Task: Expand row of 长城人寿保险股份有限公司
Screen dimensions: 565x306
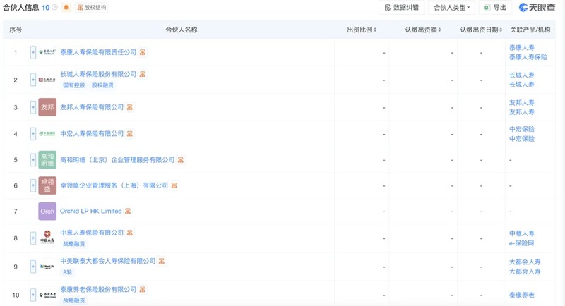Action: (x=33, y=80)
